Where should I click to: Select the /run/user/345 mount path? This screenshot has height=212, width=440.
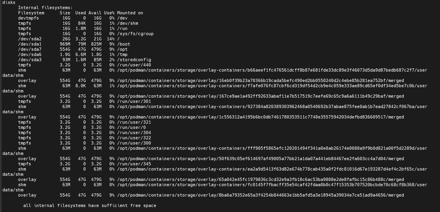134,164
